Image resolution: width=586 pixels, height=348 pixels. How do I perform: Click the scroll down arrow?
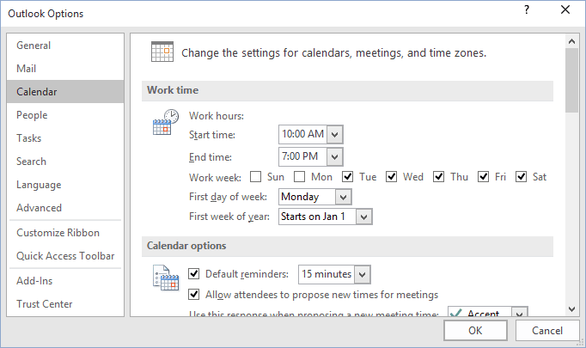(571, 309)
